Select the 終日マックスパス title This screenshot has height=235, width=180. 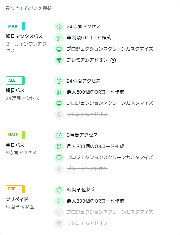point(24,36)
